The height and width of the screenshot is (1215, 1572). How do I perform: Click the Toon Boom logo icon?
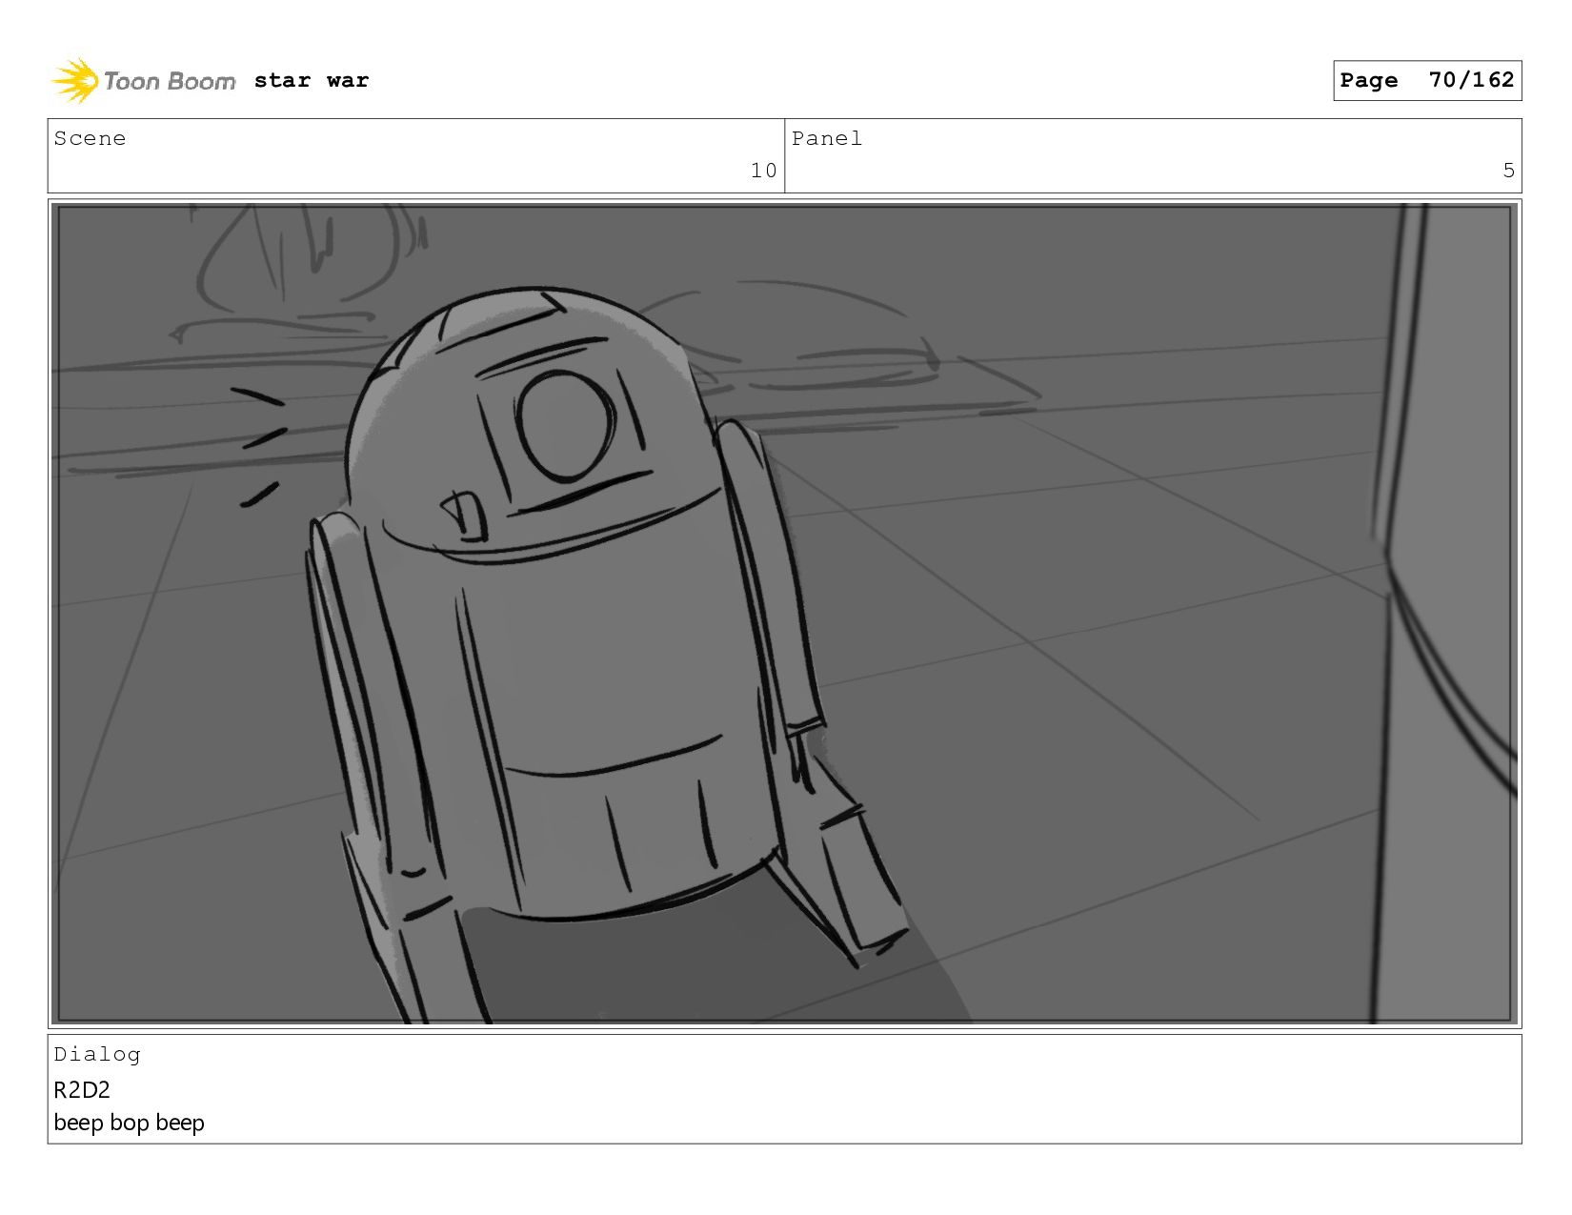click(x=75, y=80)
